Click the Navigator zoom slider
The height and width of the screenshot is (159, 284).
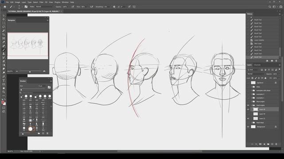coord(30,72)
